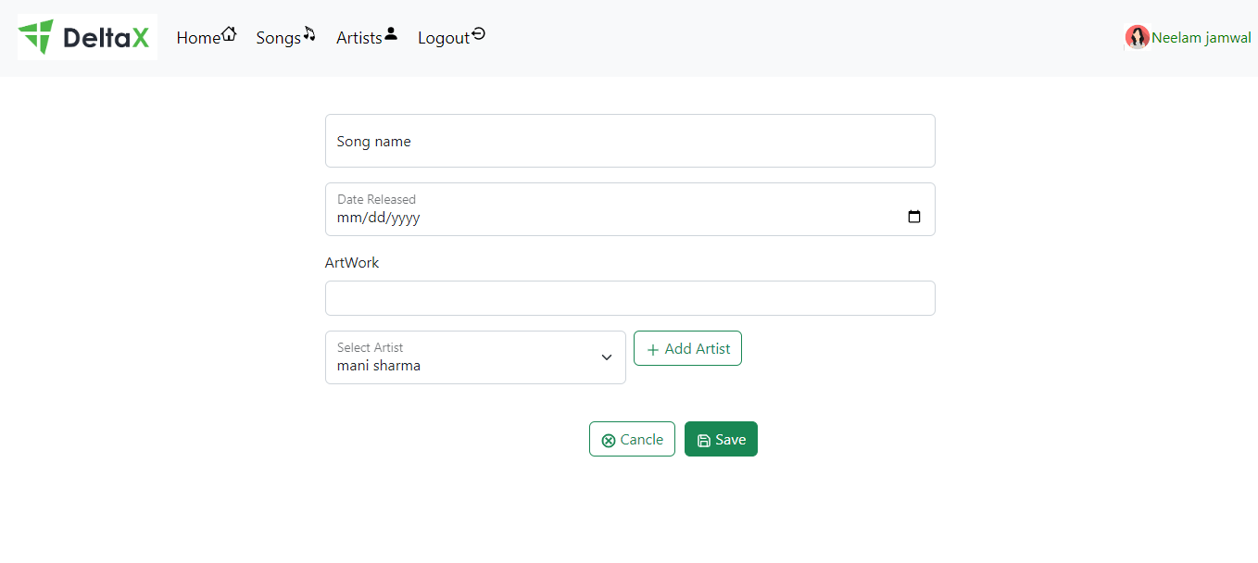This screenshot has height=563, width=1258.
Task: Open the calendar icon in Date Released field
Action: pyautogui.click(x=914, y=215)
